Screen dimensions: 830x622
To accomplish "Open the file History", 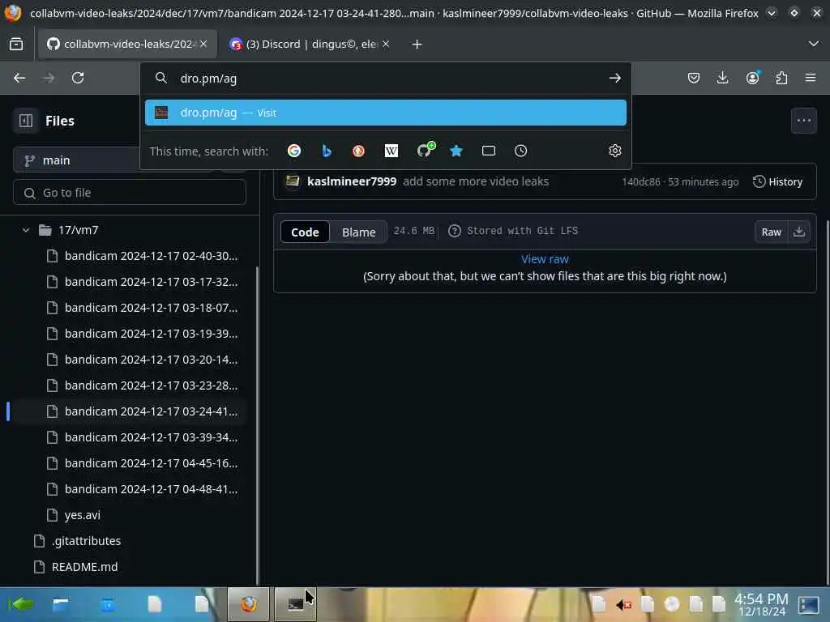I will point(778,182).
